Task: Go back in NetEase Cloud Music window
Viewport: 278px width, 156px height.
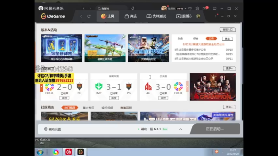Action: coord(83,8)
